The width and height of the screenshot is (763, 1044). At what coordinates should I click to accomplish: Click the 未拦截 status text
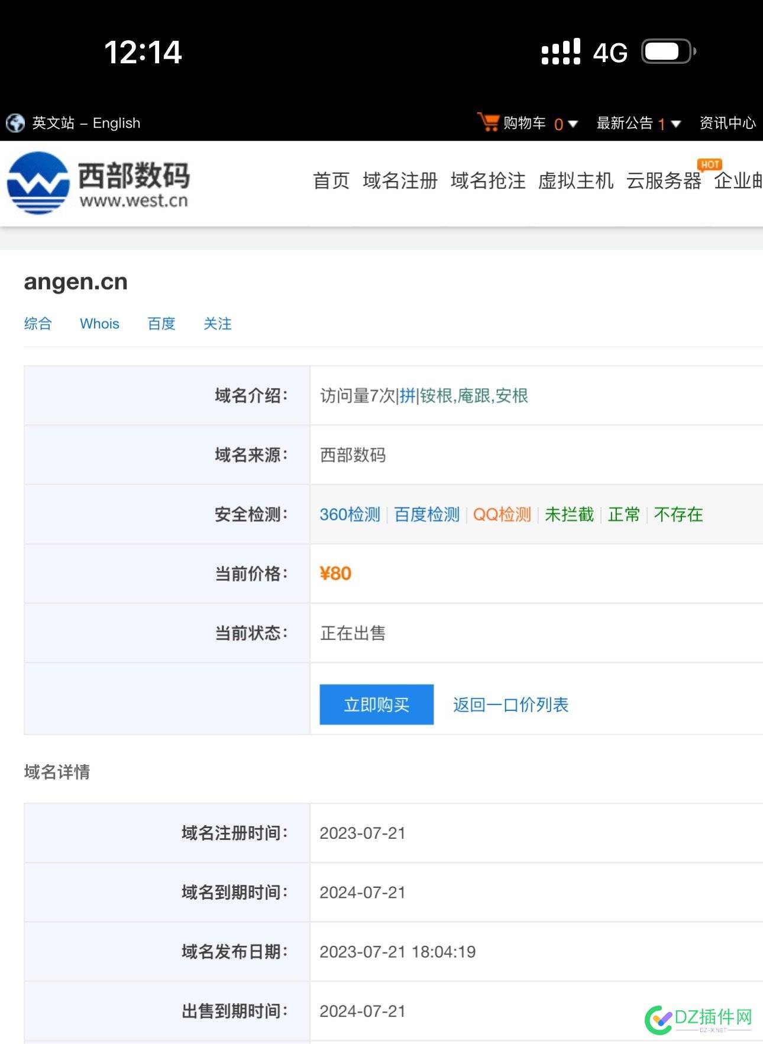(569, 515)
